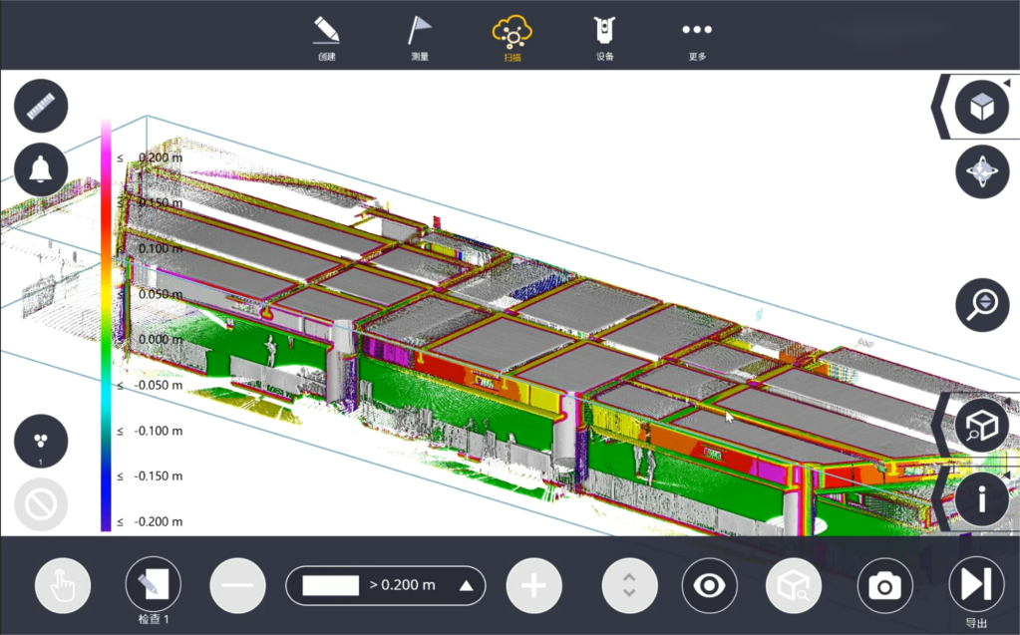Open the point cloud selection counter
The image size is (1020, 635).
[x=41, y=442]
